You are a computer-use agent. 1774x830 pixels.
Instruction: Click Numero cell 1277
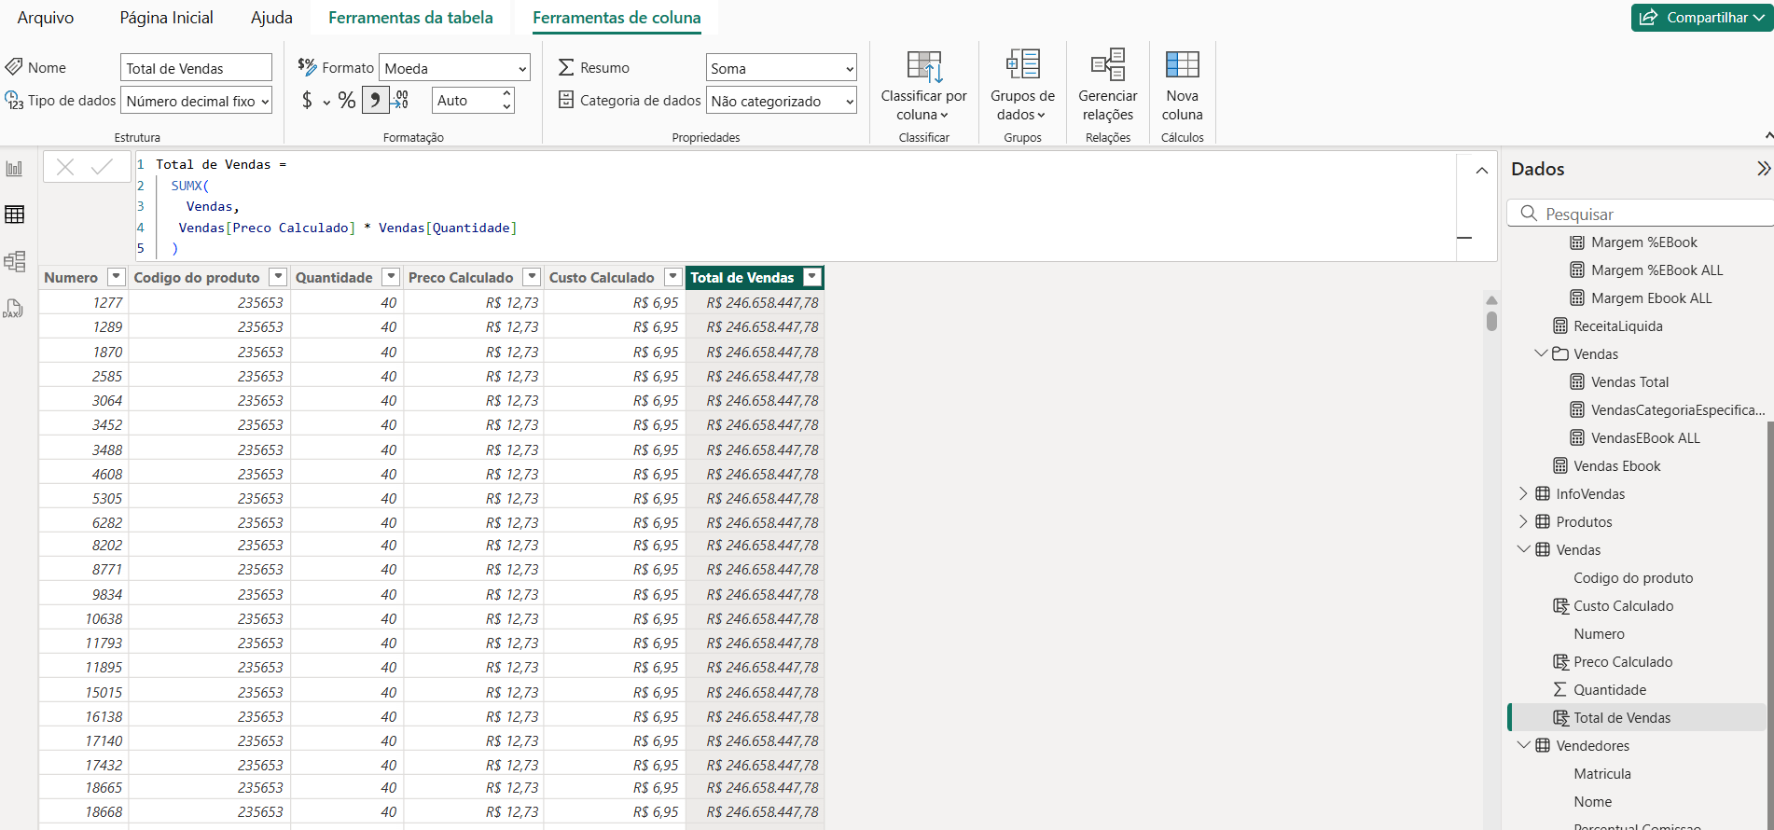84,302
